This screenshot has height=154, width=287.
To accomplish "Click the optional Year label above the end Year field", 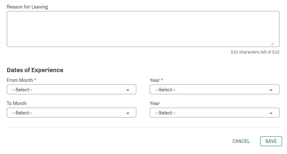I will [x=155, y=103].
